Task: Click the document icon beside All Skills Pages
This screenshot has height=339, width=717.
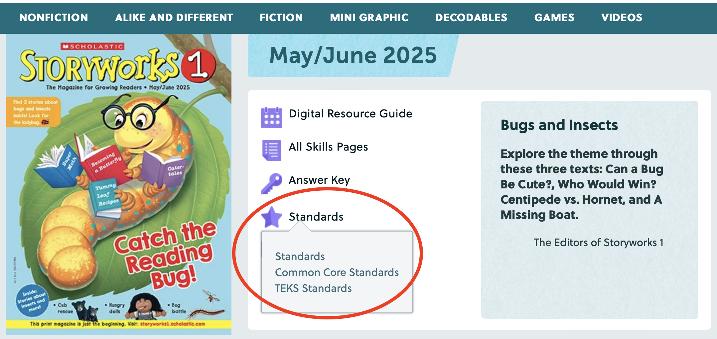Action: coord(271,150)
